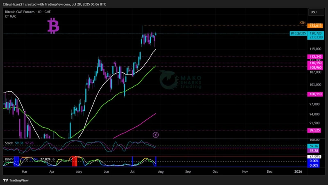328x185 pixels.
Task: Click the May label on time axis
Action: pos(79,172)
